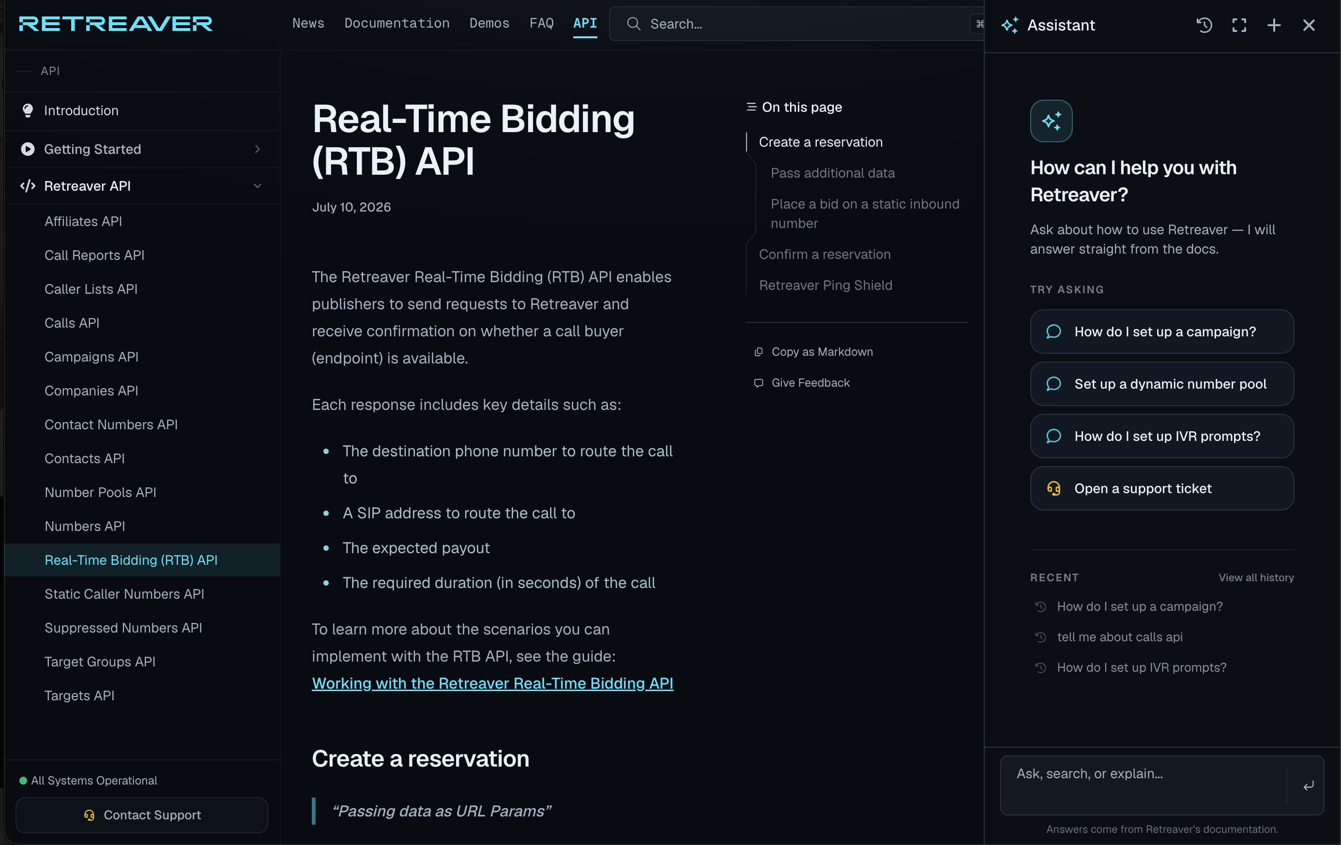Viewport: 1341px width, 845px height.
Task: Open Call Reports API in sidebar
Action: (94, 255)
